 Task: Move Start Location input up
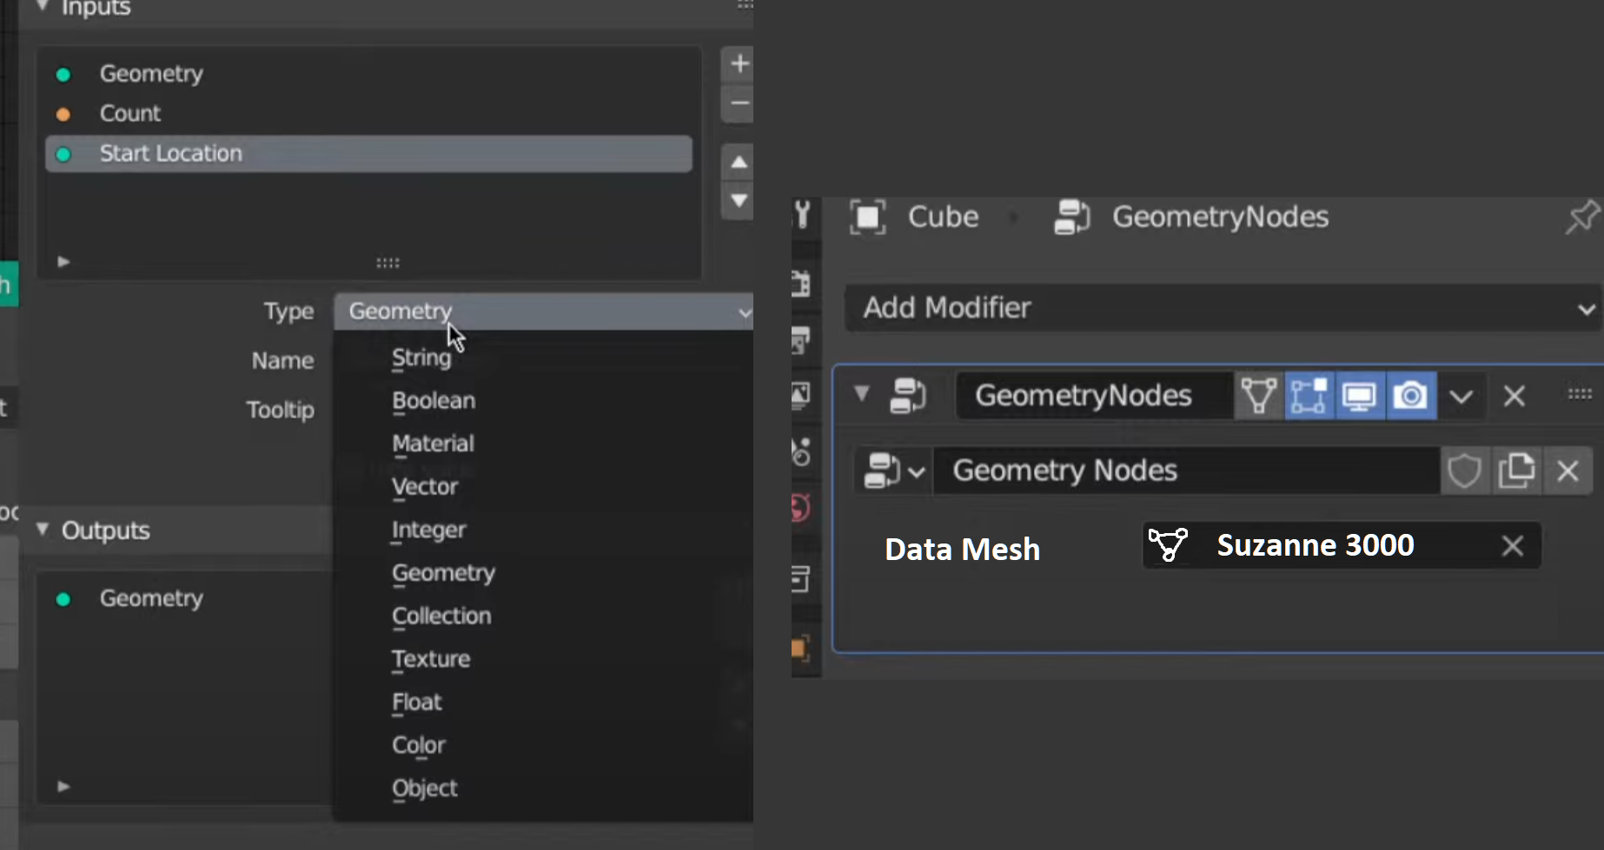739,162
